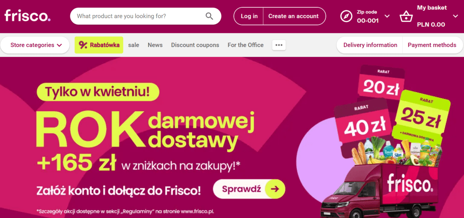Expand the Zip code chevron
Image resolution: width=464 pixels, height=218 pixels.
click(x=387, y=16)
